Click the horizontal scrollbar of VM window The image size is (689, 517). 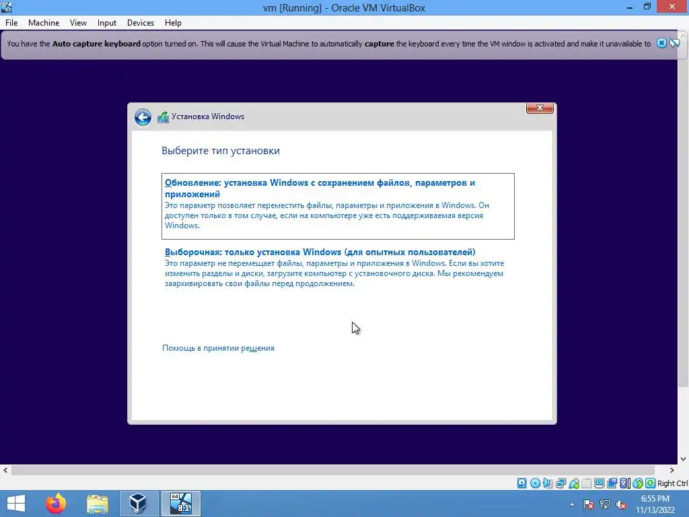pyautogui.click(x=332, y=470)
